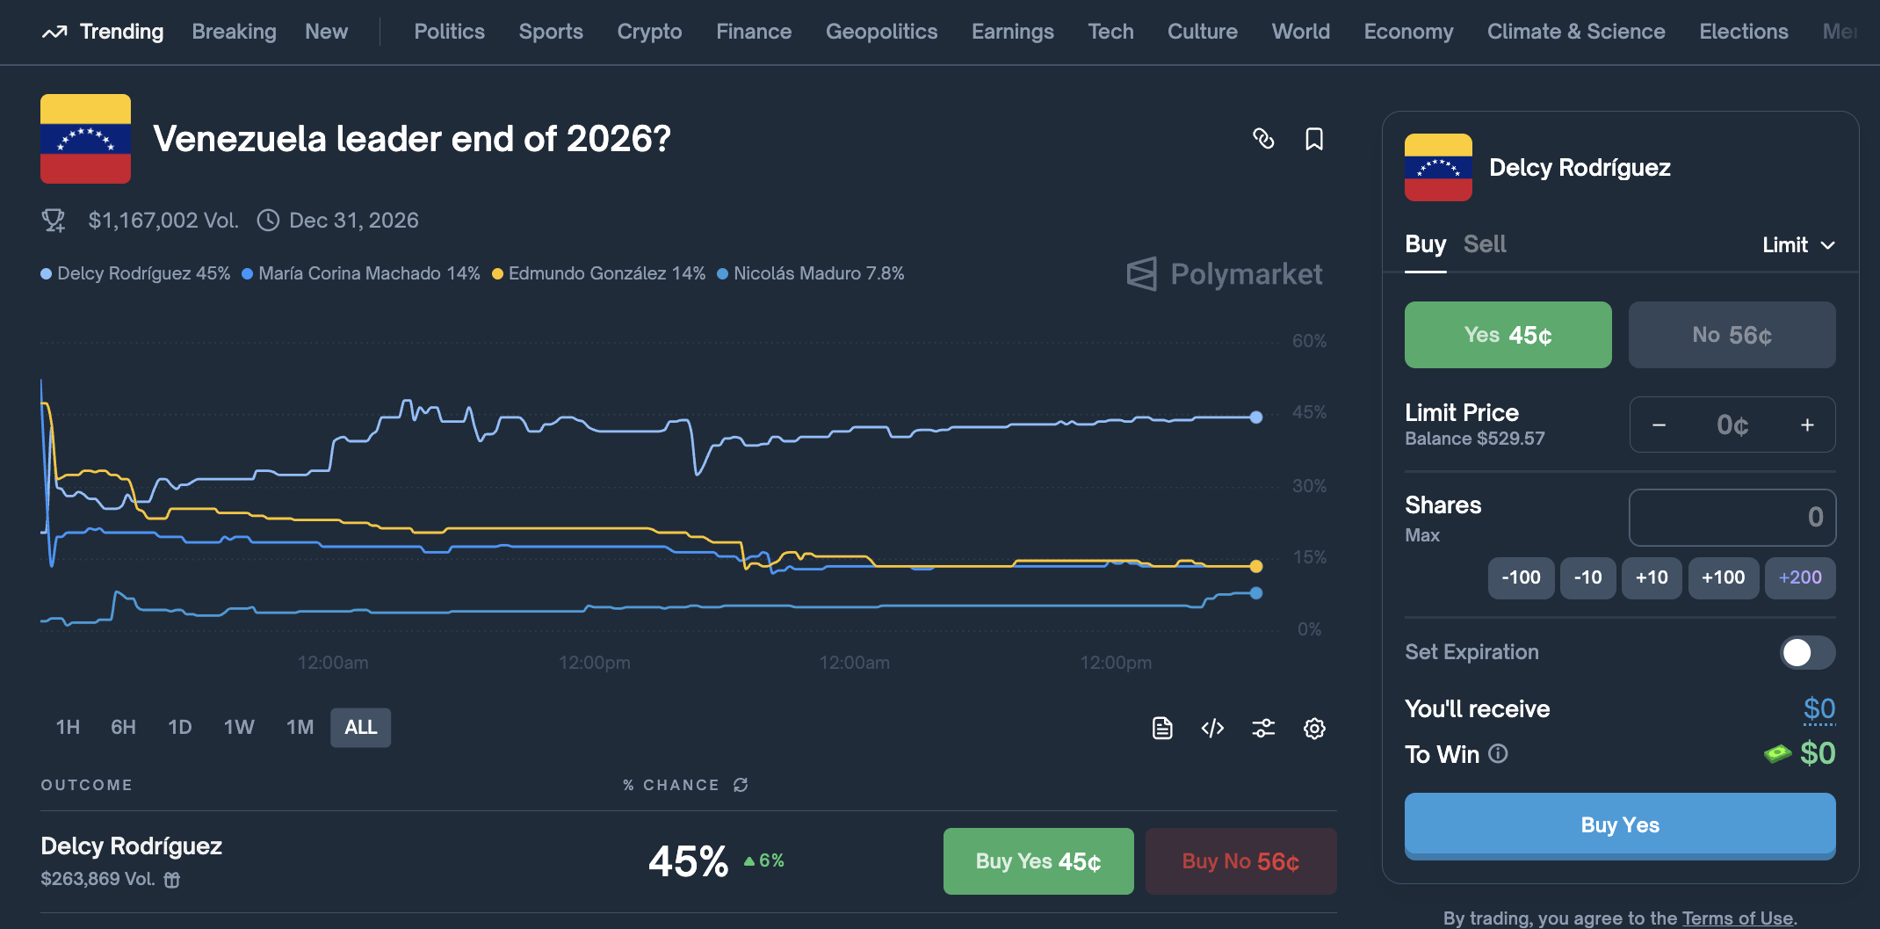
Task: Open chart settings gear icon
Action: pos(1314,728)
